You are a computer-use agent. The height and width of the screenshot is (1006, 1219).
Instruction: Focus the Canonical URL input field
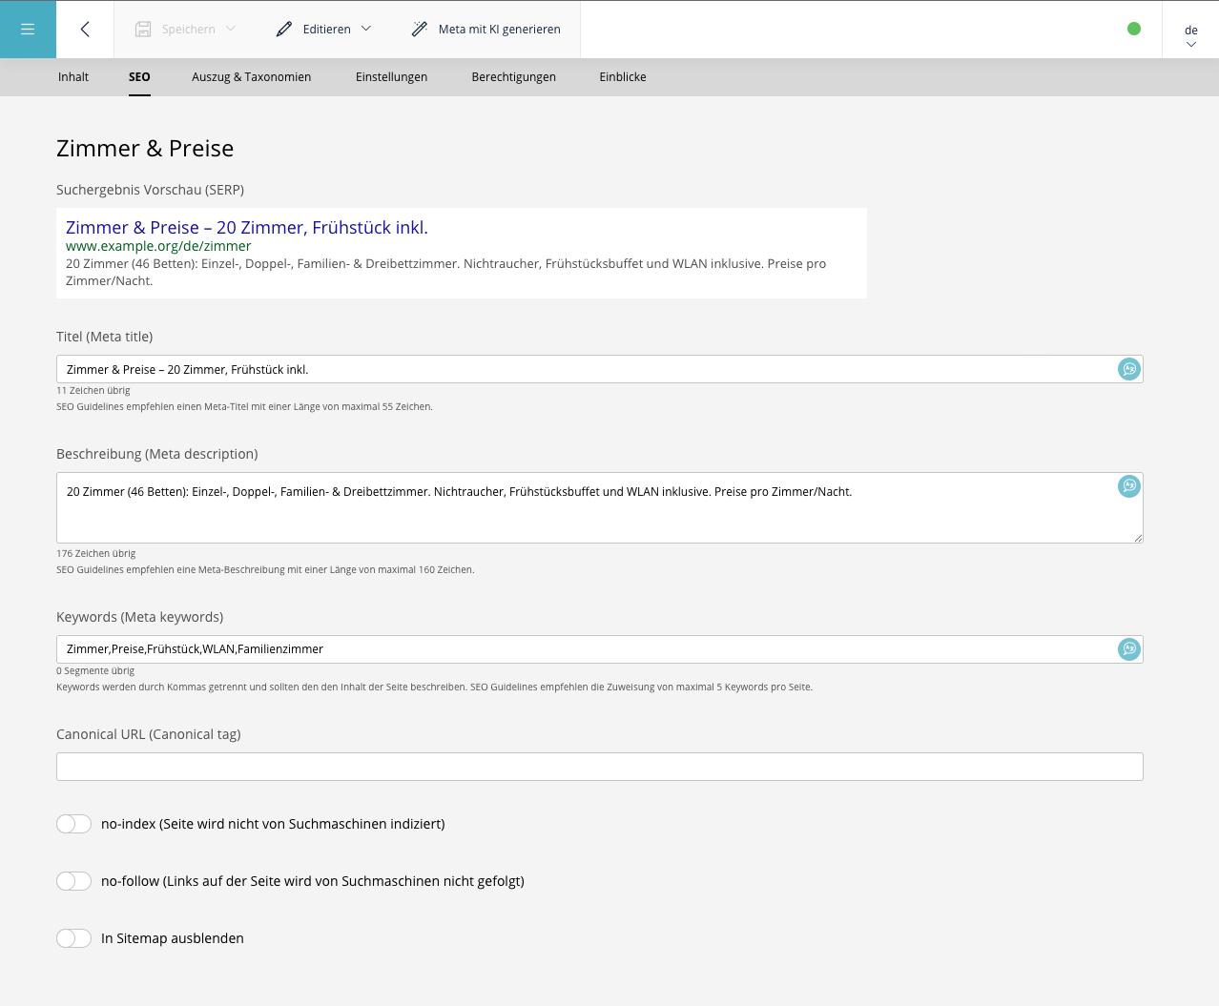click(599, 767)
